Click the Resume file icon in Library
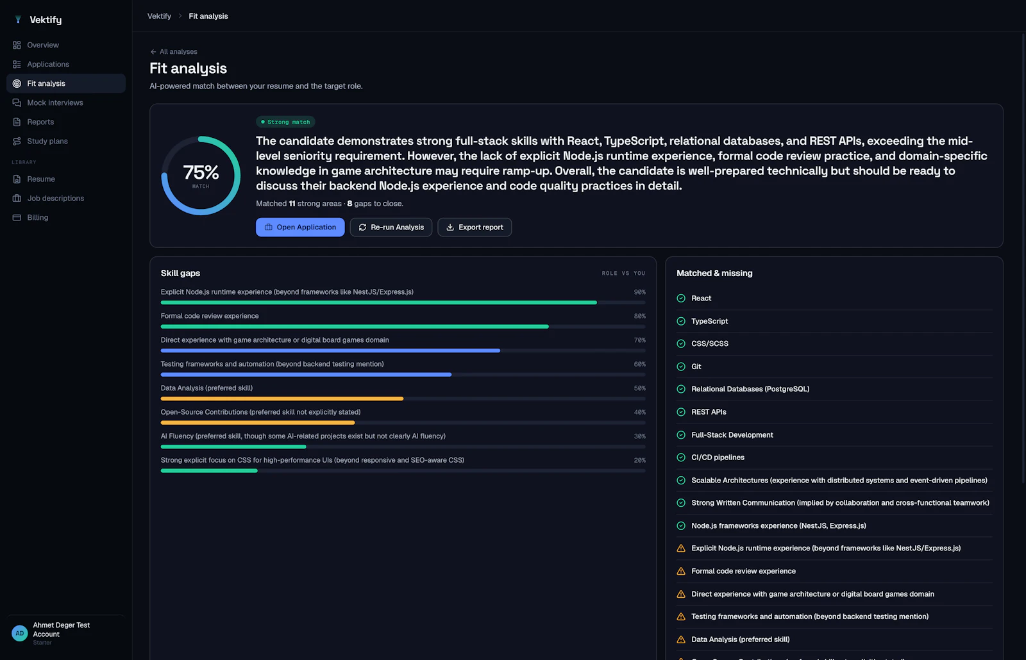 pyautogui.click(x=17, y=179)
